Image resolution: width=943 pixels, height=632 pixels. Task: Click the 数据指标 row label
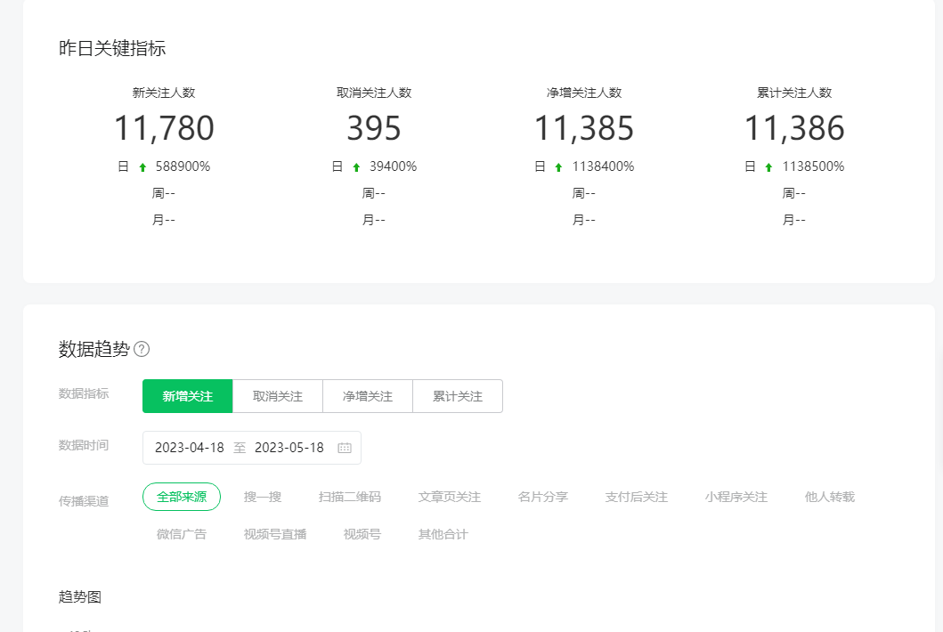point(84,393)
